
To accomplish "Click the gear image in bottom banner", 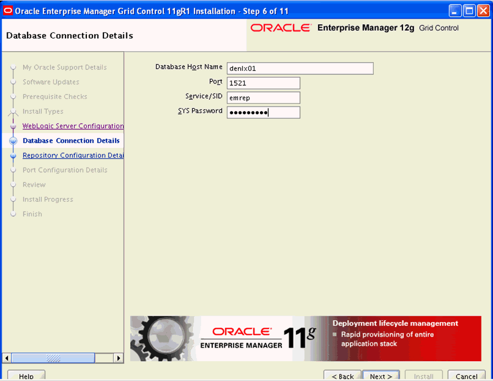I will tap(163, 339).
